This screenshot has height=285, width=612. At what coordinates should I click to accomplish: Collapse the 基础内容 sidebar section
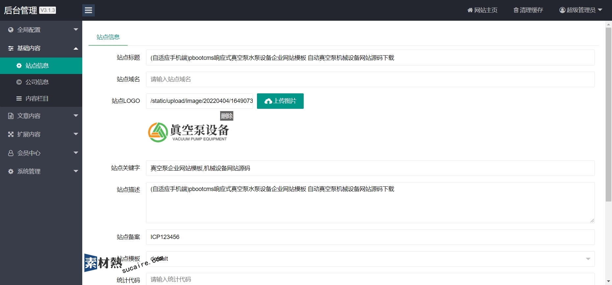tap(76, 48)
